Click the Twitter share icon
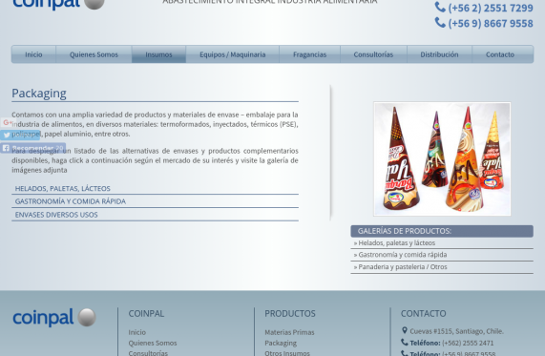The image size is (545, 356). coord(20,135)
